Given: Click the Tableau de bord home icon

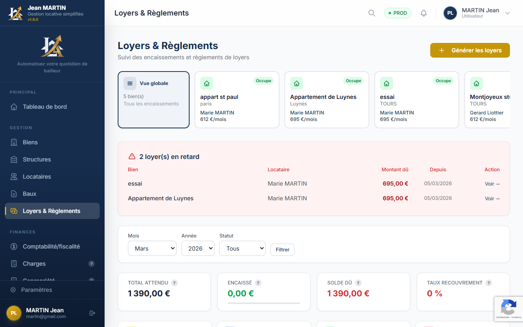Looking at the screenshot, I should coord(14,106).
